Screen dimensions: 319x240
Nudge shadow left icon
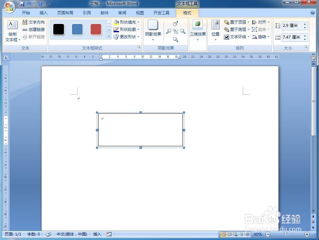(168, 32)
